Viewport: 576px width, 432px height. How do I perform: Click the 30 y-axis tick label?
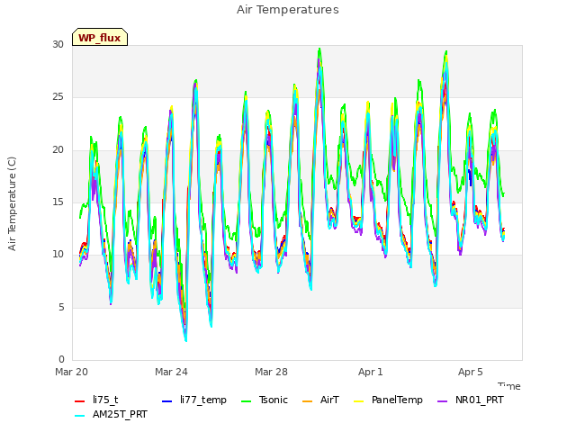point(58,45)
